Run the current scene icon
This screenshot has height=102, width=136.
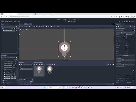point(127,22)
